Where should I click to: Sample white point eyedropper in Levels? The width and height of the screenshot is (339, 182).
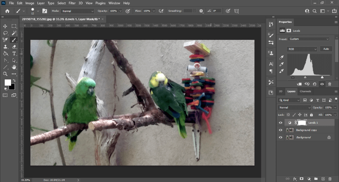[281, 71]
